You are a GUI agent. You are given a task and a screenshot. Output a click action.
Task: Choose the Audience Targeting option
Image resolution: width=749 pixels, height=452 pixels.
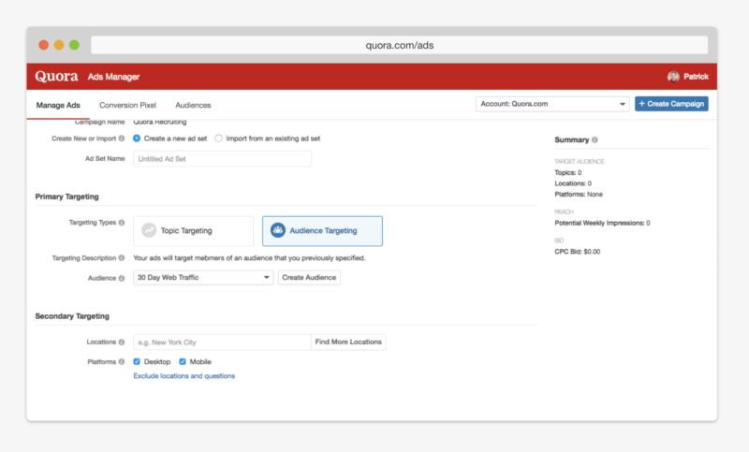[x=322, y=231]
